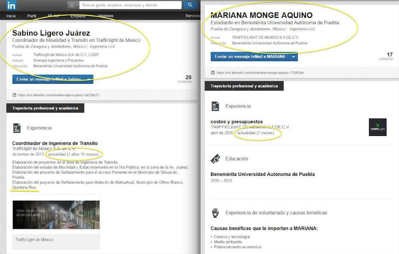Image resolution: width=399 pixels, height=254 pixels.
Task: Open the Perfil menu item
Action: click(32, 16)
